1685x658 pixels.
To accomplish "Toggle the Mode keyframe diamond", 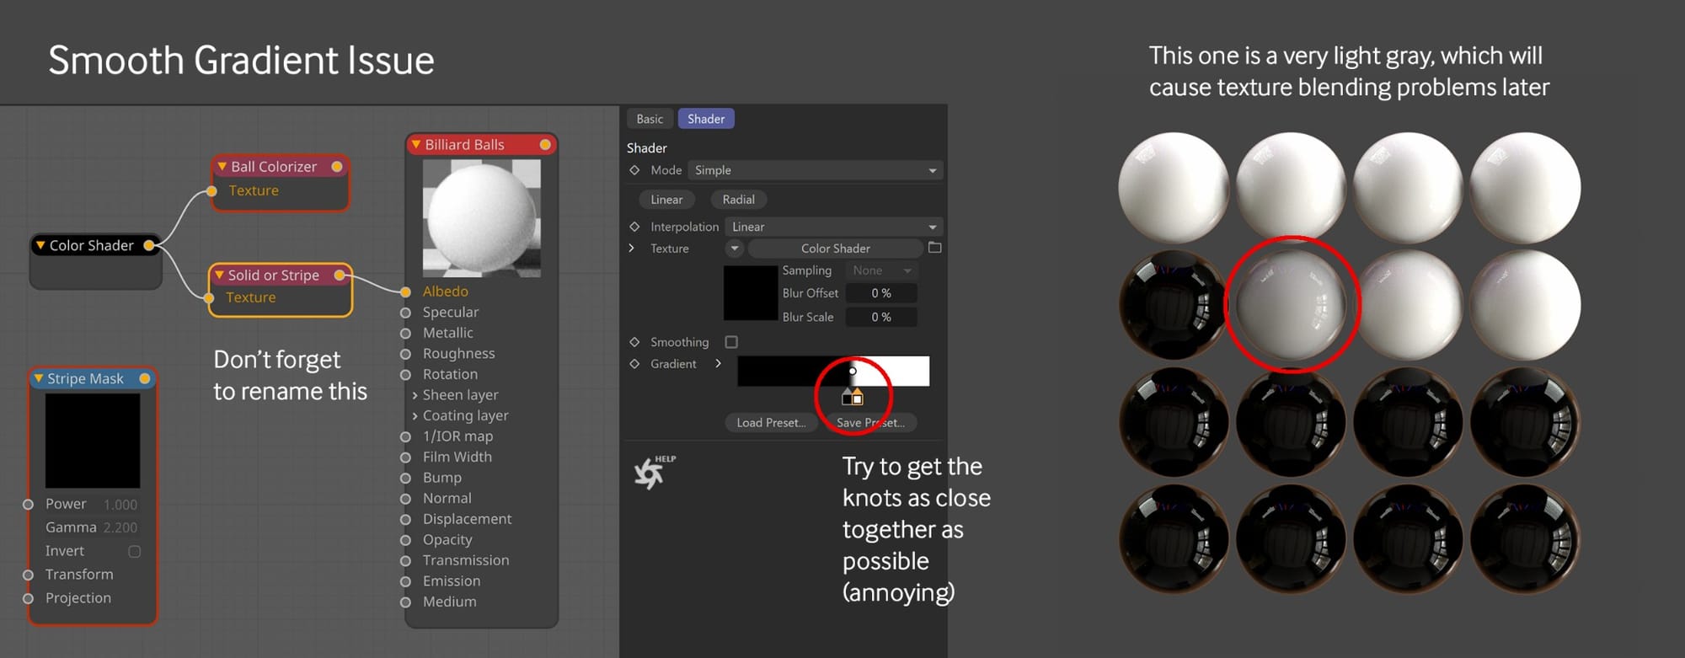I will click(634, 170).
